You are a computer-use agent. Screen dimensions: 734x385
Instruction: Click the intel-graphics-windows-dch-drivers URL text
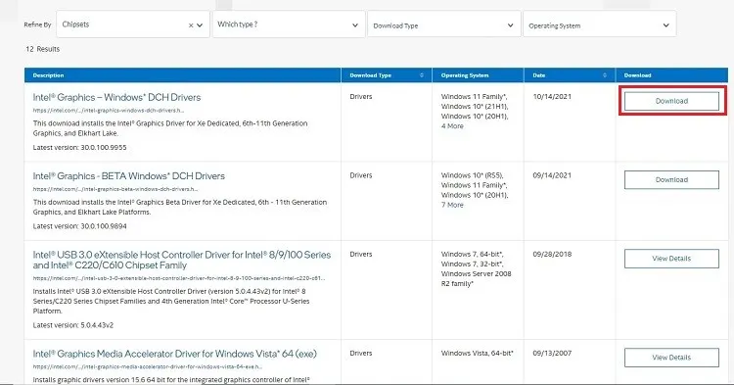click(108, 111)
